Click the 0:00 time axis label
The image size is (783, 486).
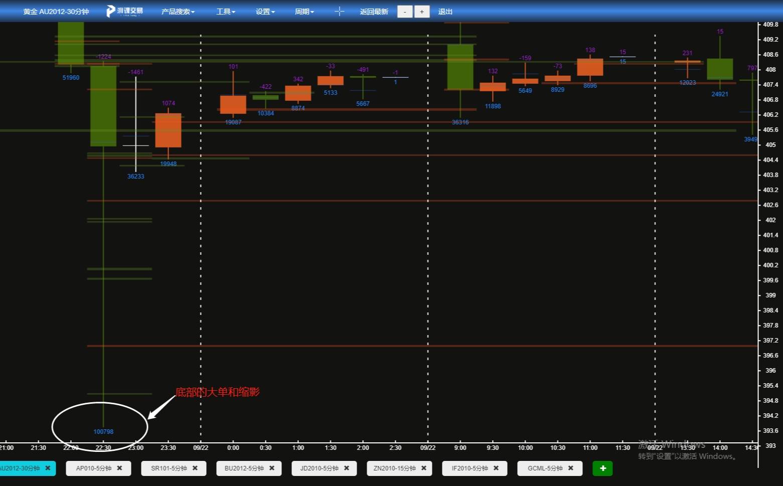click(x=233, y=448)
